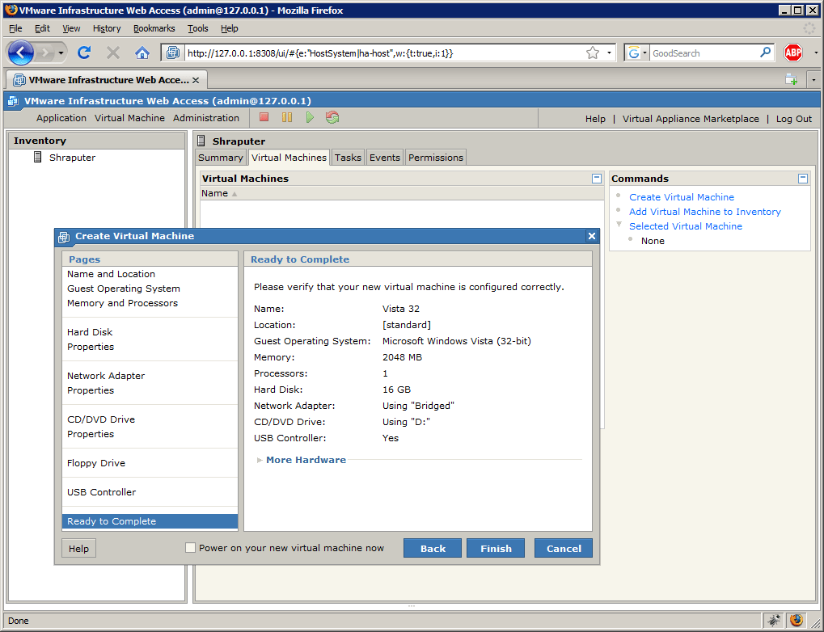This screenshot has height=632, width=824.
Task: Select Guest Operating System wizard page
Action: pos(124,289)
